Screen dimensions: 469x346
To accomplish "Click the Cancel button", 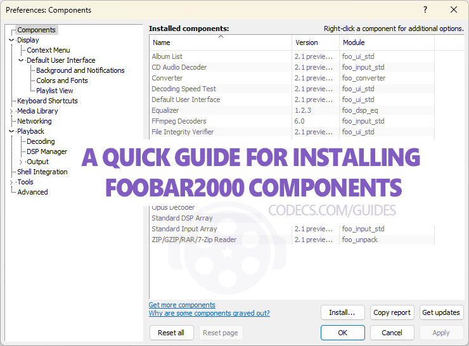I will (392, 333).
